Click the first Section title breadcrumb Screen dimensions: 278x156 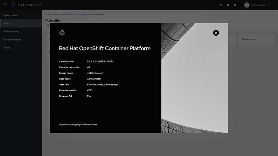point(67,14)
